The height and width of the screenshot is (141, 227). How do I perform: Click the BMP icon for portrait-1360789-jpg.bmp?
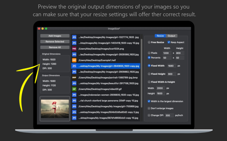pos(74,78)
